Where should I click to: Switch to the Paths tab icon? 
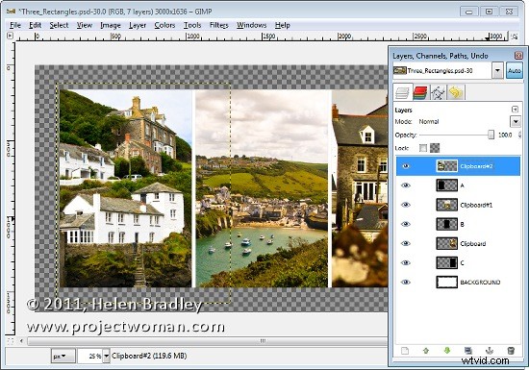click(438, 92)
